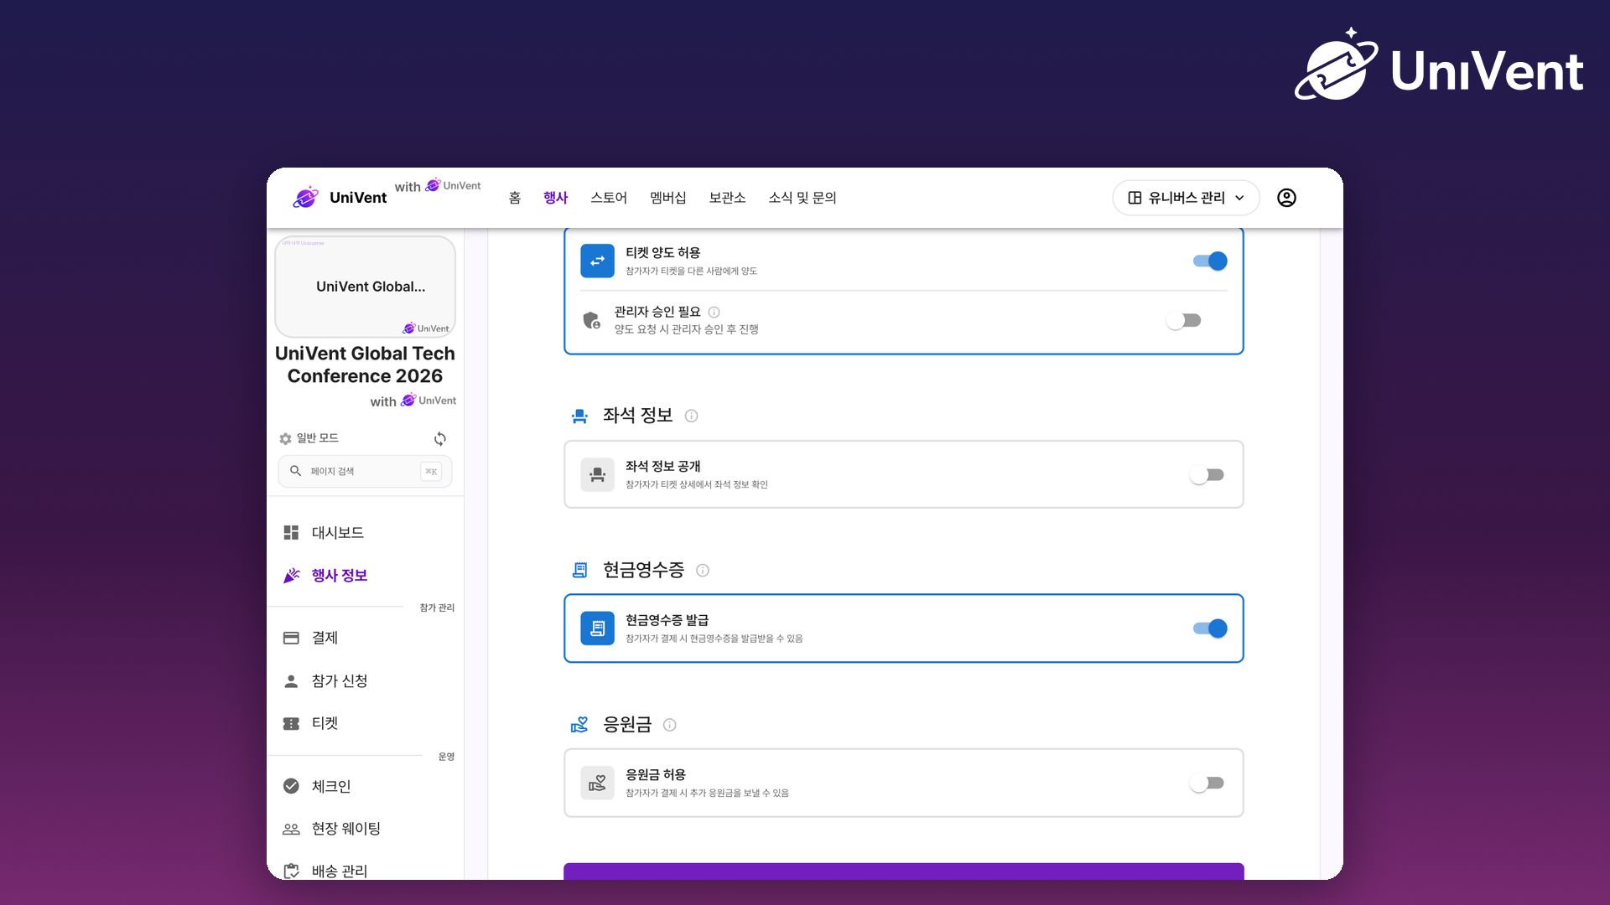Screen dimensions: 1610x905
Task: Click the seat icon in 좌석 정보 heading
Action: (579, 416)
